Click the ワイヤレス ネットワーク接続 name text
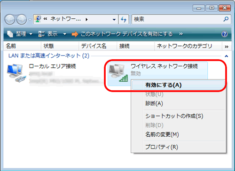Screen dimensions: 235x171 164,66
